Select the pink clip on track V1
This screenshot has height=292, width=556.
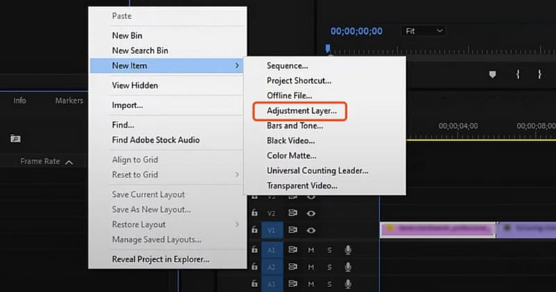coord(438,229)
